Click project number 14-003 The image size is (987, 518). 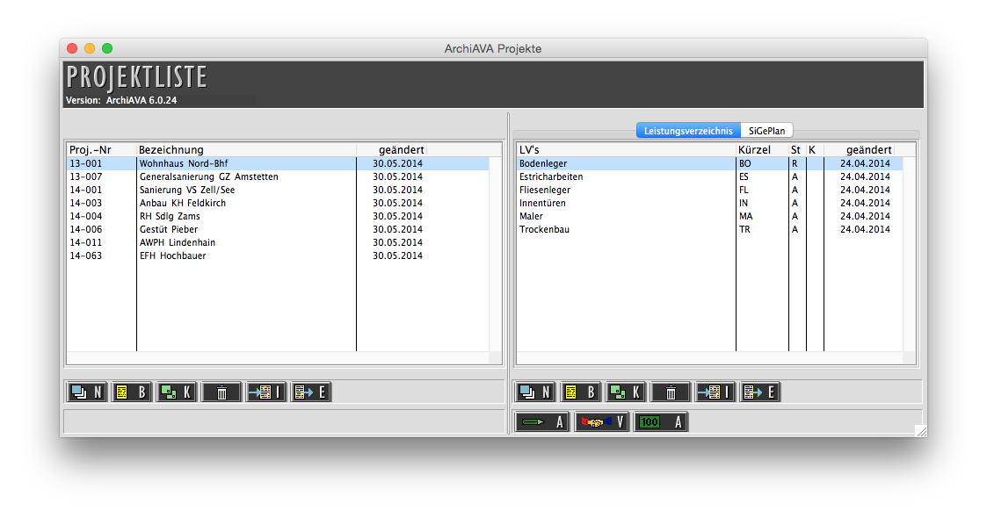click(x=85, y=203)
